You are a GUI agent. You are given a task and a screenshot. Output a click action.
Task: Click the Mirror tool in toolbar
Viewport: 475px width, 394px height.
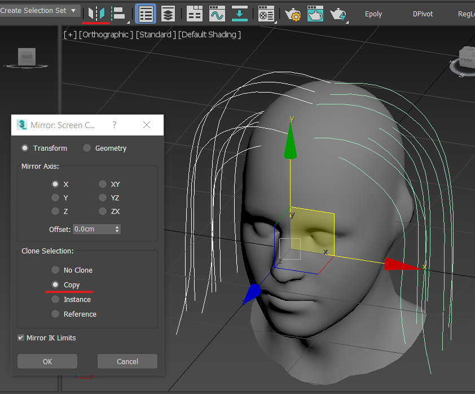pyautogui.click(x=96, y=14)
